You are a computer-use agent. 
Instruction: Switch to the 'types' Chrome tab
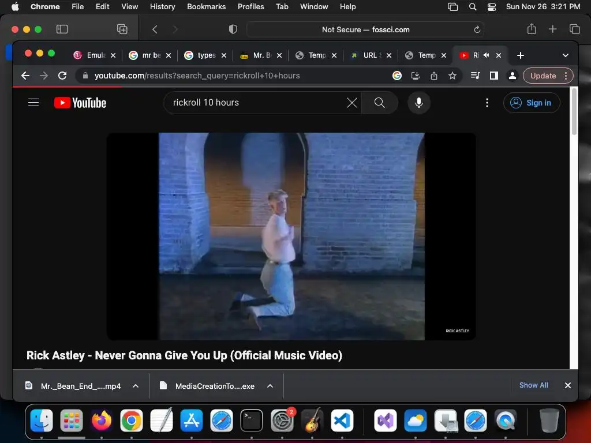point(205,55)
